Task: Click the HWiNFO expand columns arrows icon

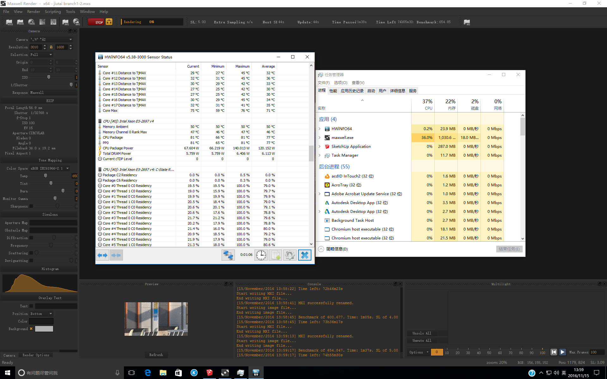Action: coord(102,255)
